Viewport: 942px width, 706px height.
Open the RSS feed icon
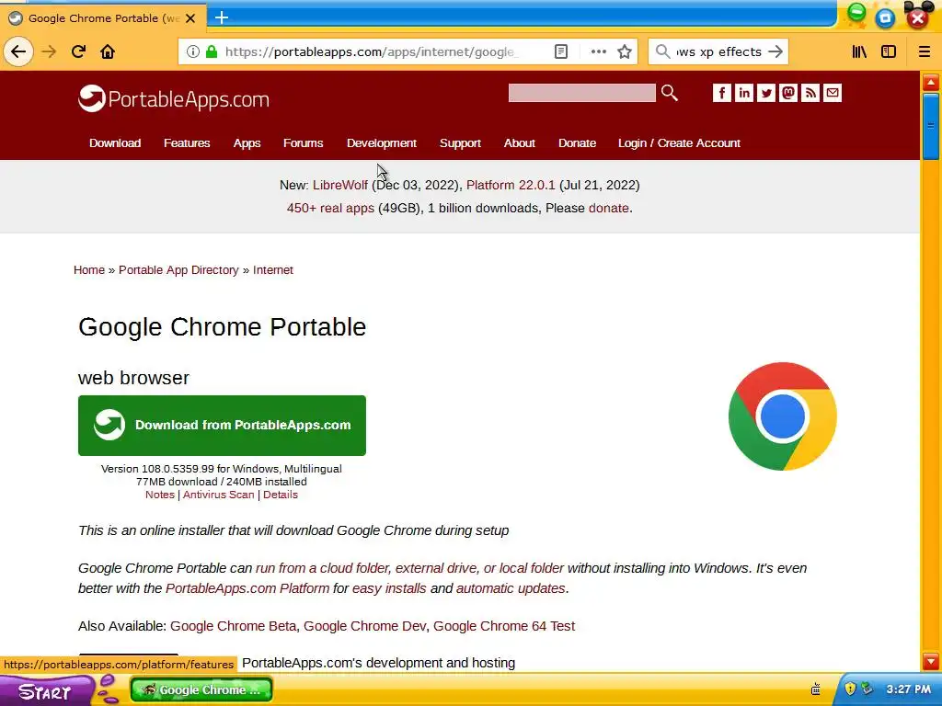pyautogui.click(x=810, y=93)
